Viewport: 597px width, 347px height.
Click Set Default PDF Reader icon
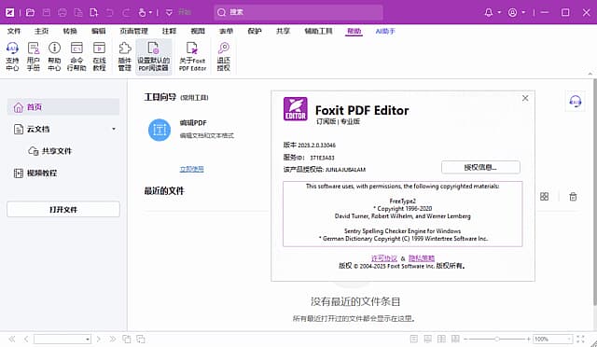tap(153, 56)
